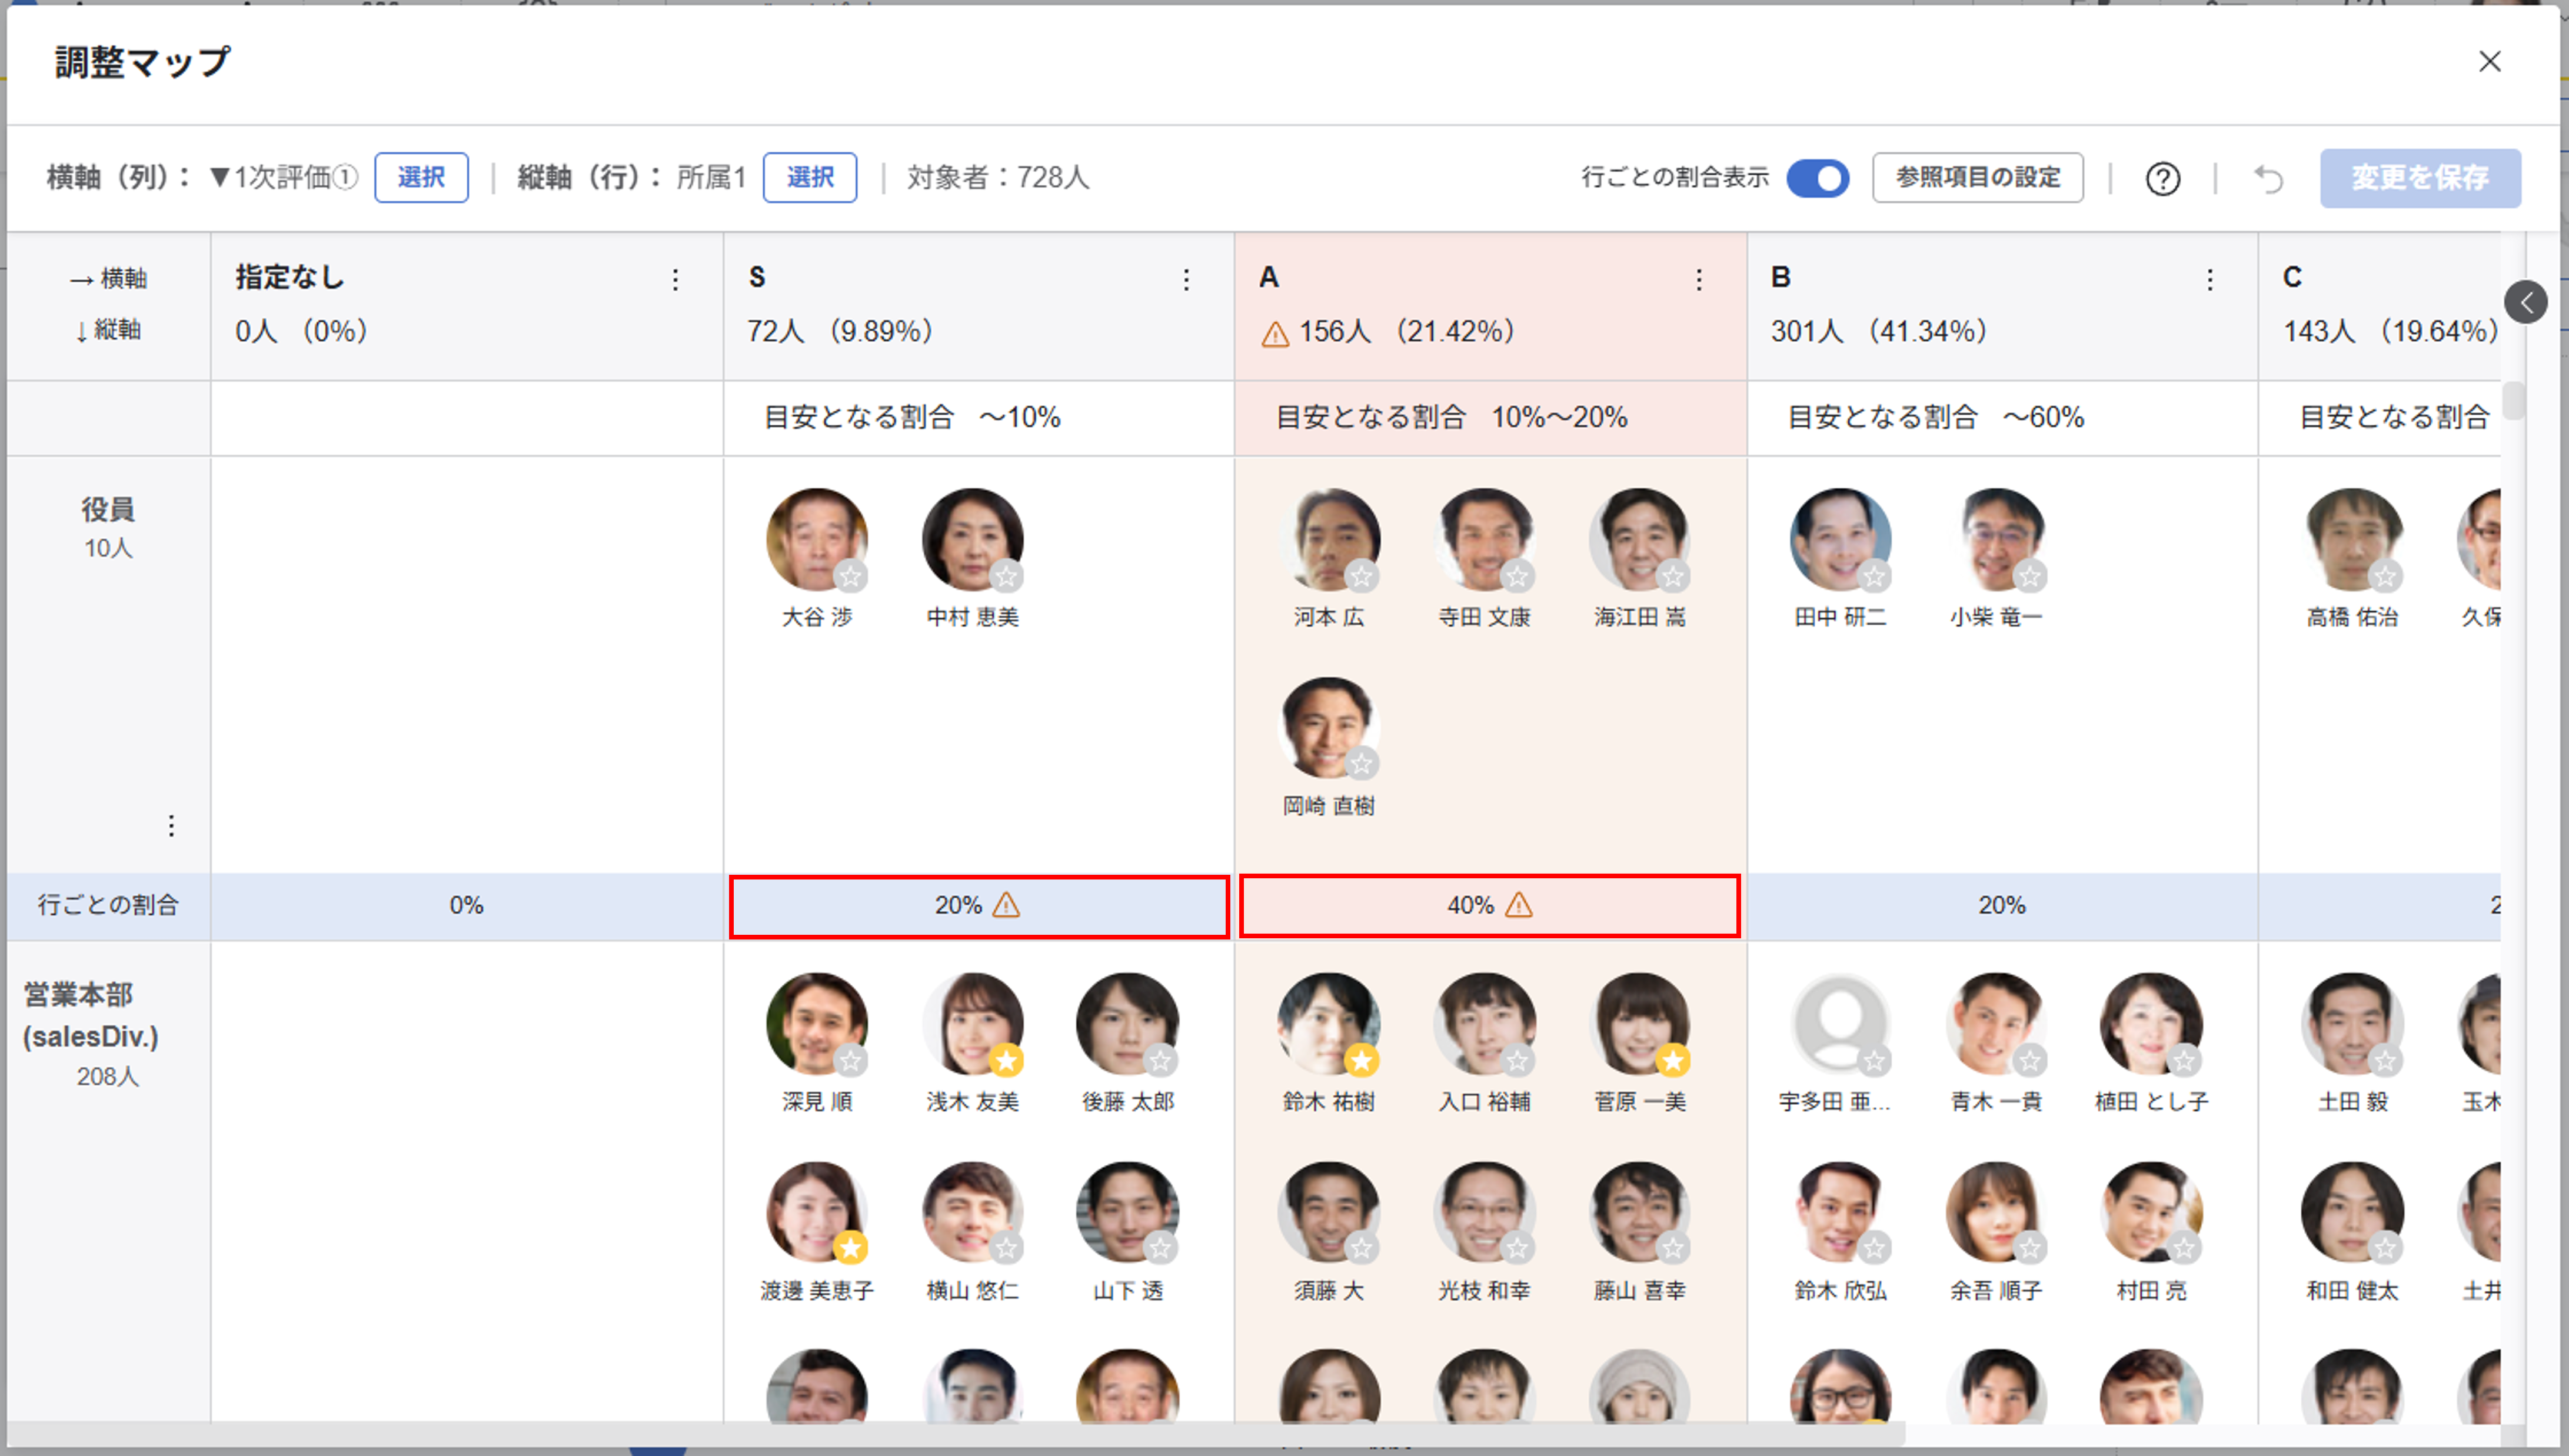Toggle star badge on 大谷 渉
This screenshot has height=1456, width=2569.
point(851,577)
